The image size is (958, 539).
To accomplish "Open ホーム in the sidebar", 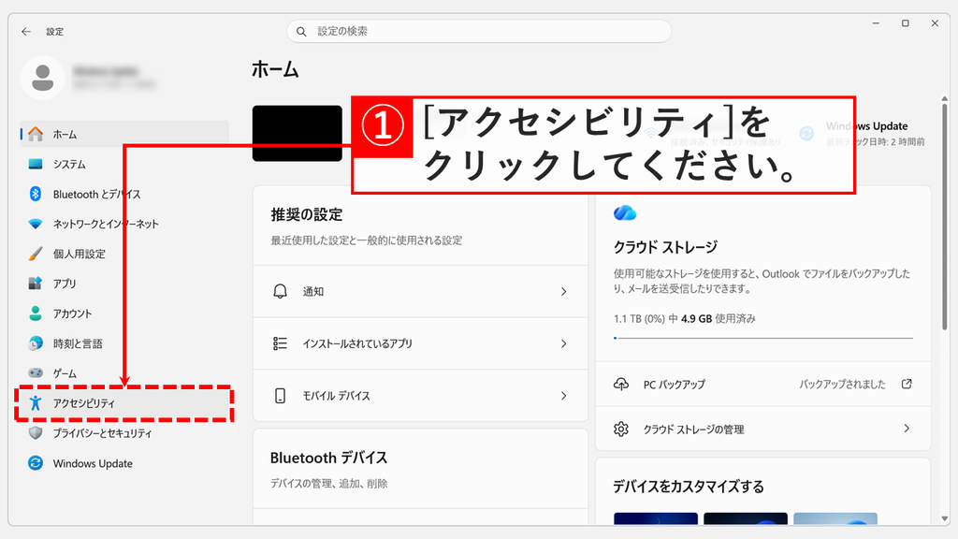I will [x=124, y=134].
